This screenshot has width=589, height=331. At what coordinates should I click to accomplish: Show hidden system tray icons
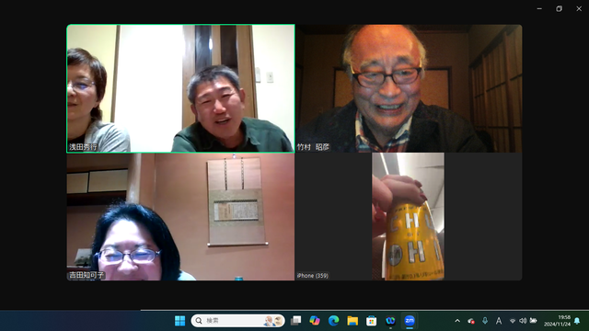coord(457,321)
